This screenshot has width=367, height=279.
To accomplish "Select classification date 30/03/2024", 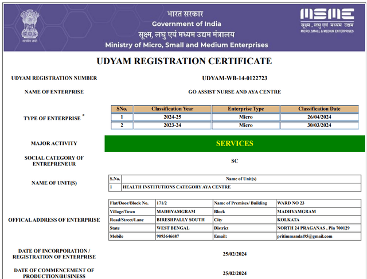I will [319, 125].
